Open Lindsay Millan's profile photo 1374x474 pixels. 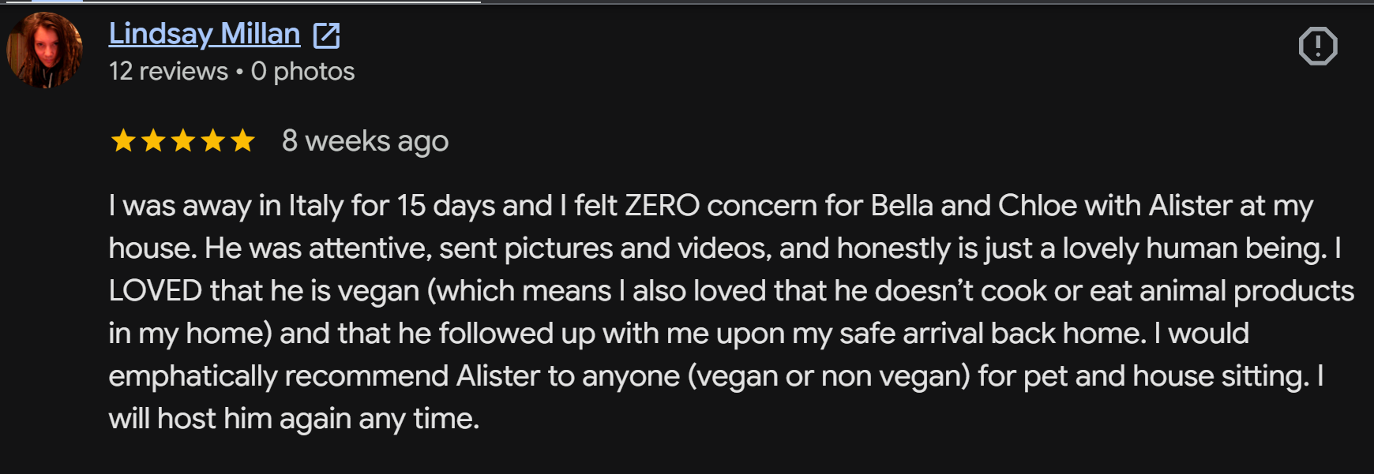[44, 50]
